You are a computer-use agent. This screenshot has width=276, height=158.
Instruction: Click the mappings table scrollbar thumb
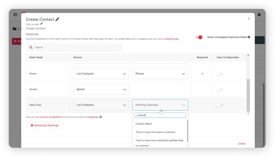click(x=248, y=95)
